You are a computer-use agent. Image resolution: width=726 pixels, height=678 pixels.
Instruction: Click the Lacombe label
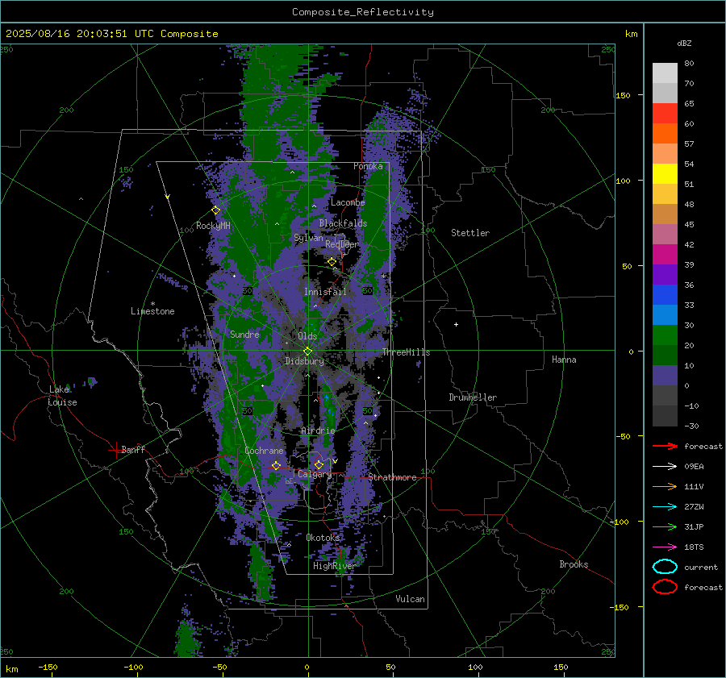[x=348, y=202]
